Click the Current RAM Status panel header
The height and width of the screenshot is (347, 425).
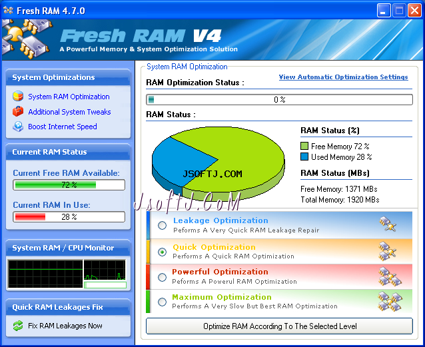coord(68,152)
